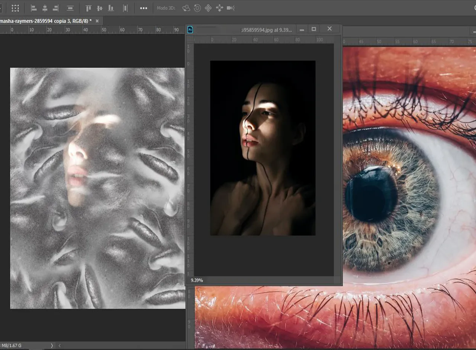The image size is (476, 350).
Task: Click the vertical ruler of floating window
Action: (190, 160)
